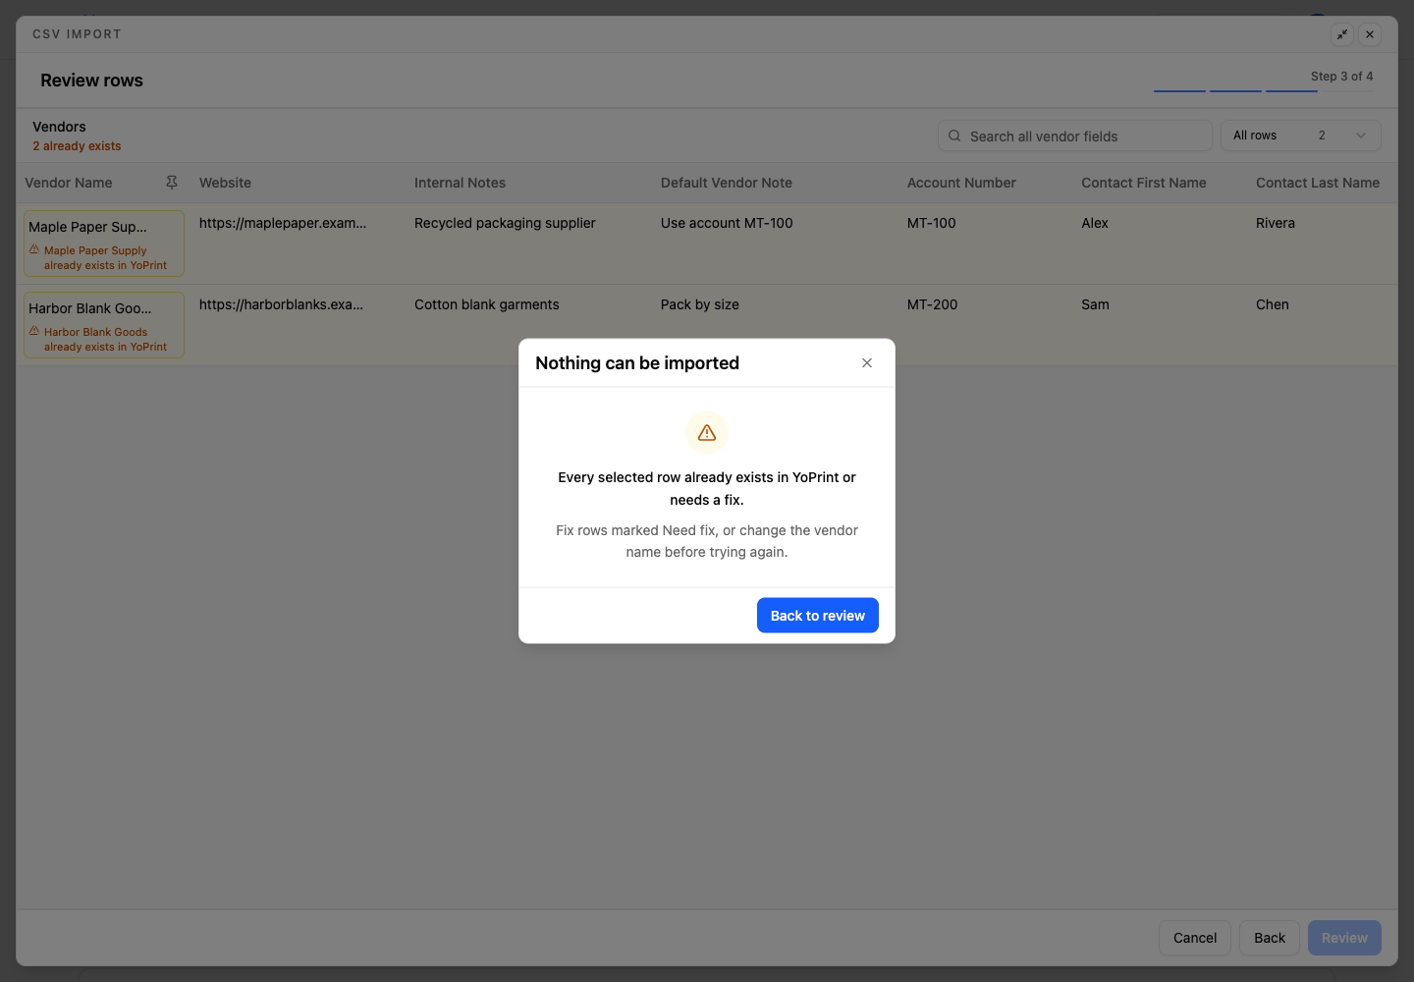Viewport: 1414px width, 982px height.
Task: Click the Website column header
Action: click(225, 183)
